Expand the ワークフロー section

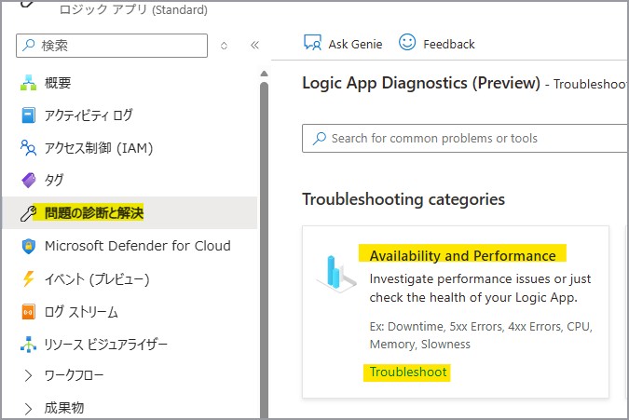tap(28, 376)
